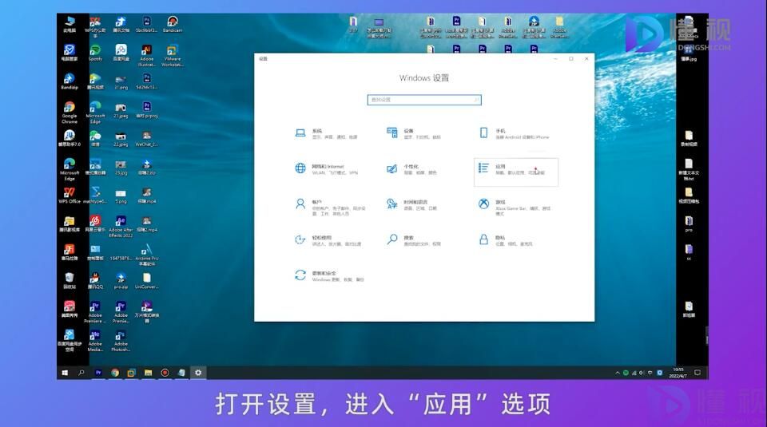Open the notification center in system tray
This screenshot has width=767, height=427.
point(697,373)
